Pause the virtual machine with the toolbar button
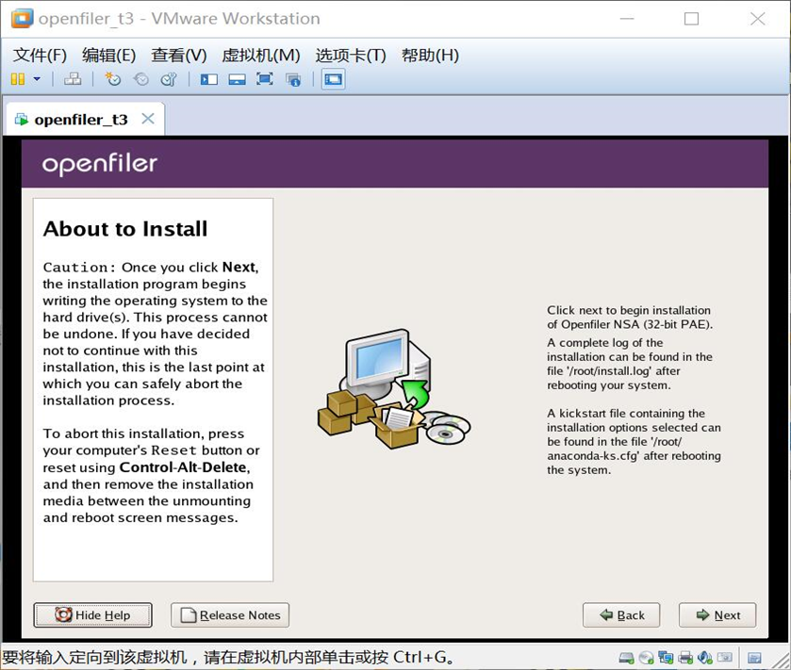This screenshot has height=670, width=791. pos(18,79)
